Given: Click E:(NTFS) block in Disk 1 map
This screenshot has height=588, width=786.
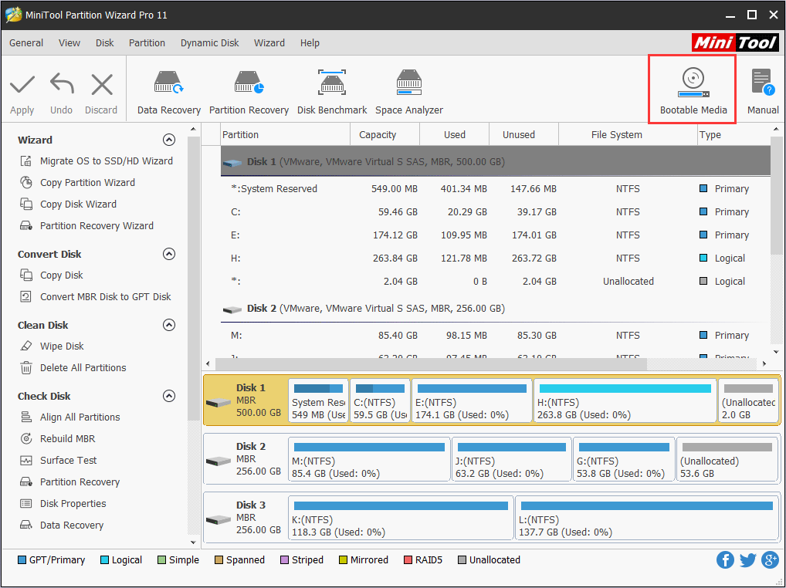Looking at the screenshot, I should point(472,400).
